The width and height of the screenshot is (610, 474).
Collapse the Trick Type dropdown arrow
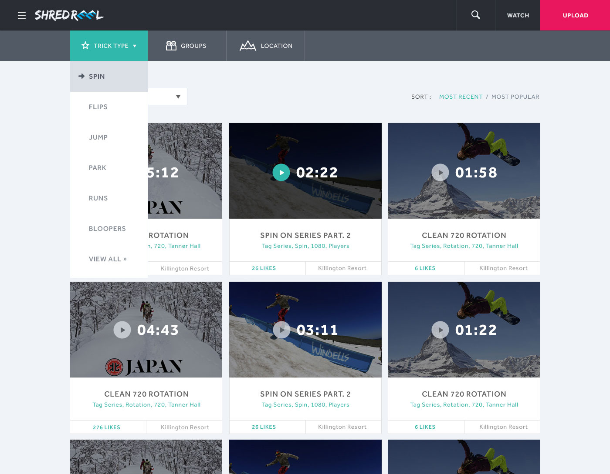click(x=135, y=46)
